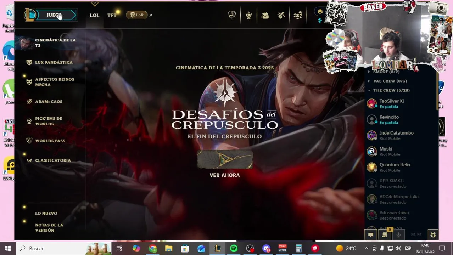Open Outlook from the taskbar

pyautogui.click(x=201, y=248)
